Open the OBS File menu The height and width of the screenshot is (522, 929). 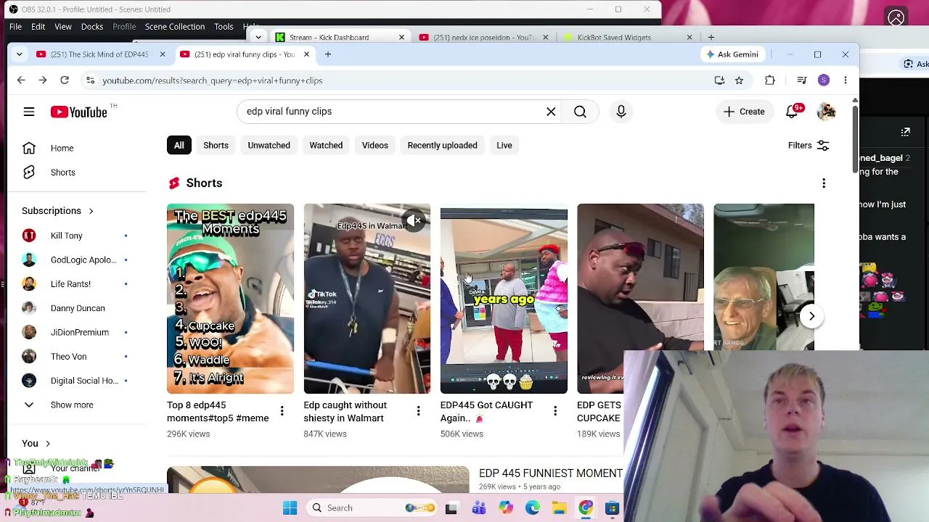[15, 27]
